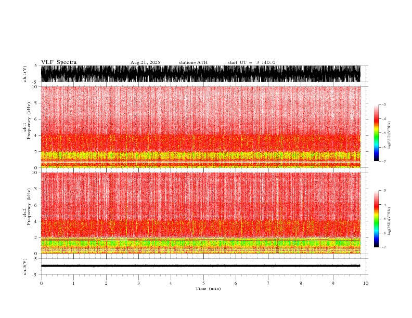The height and width of the screenshot is (318, 412).
Task: Click the ch.1 voltage waveform strip
Action: click(x=201, y=74)
